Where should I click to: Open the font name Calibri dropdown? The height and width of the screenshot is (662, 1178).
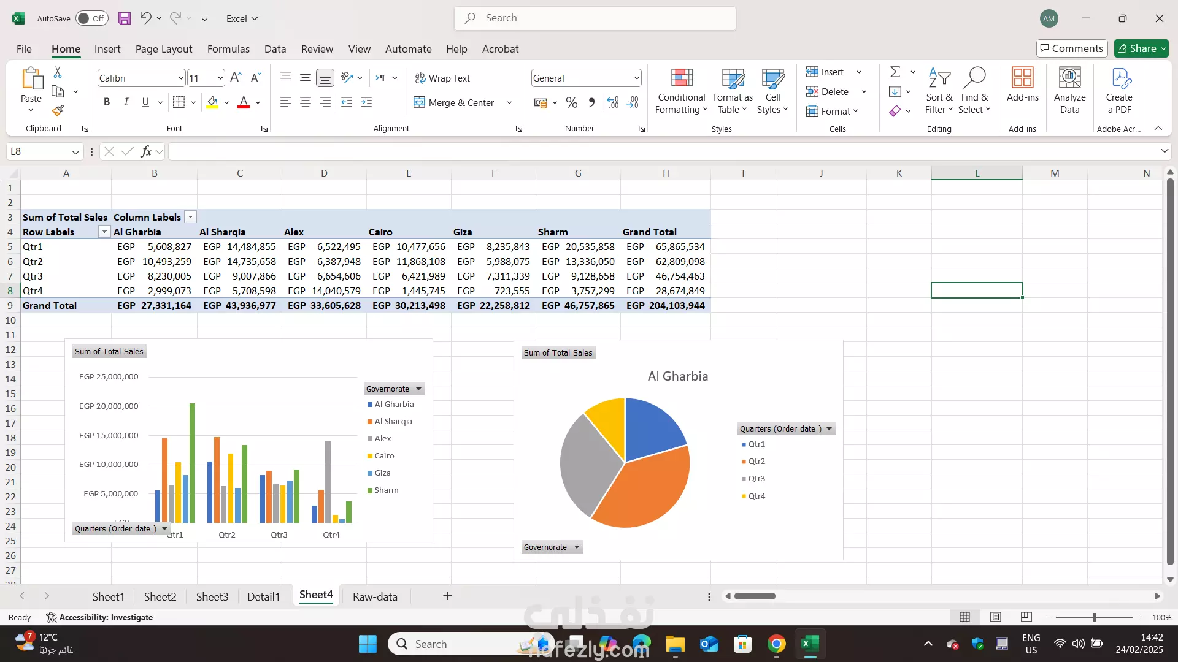pos(181,78)
